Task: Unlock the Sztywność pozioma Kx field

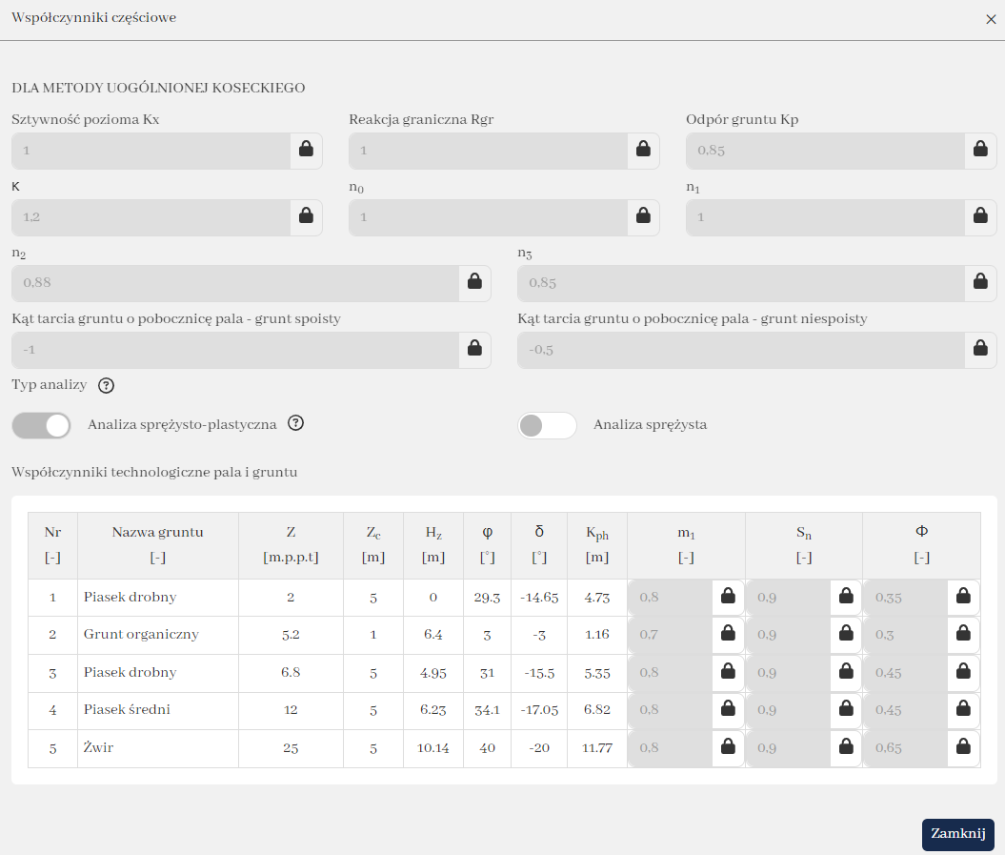Action: [x=306, y=150]
